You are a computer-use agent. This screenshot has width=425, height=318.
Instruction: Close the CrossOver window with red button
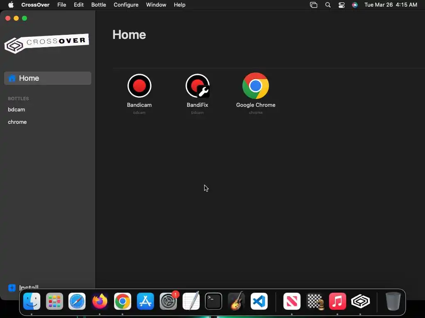click(8, 18)
